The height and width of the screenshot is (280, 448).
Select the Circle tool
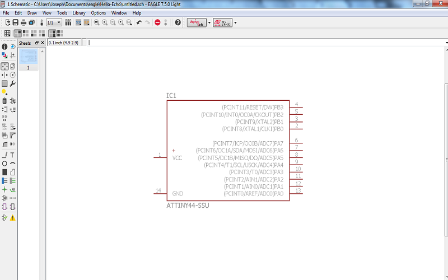pos(4,164)
